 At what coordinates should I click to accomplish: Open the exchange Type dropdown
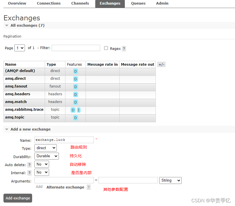pyautogui.click(x=45, y=148)
